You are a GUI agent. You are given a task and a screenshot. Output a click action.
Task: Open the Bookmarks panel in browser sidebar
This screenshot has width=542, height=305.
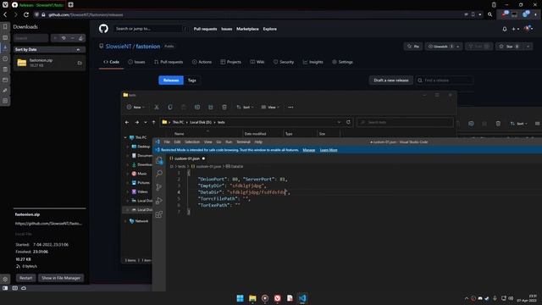(x=5, y=26)
